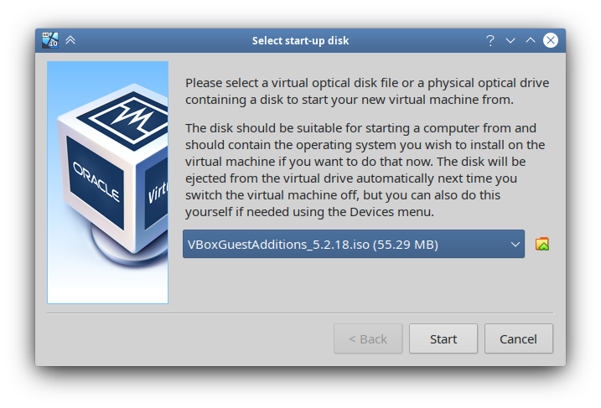Click the Select start-up disk title text
601x408 pixels.
click(300, 40)
